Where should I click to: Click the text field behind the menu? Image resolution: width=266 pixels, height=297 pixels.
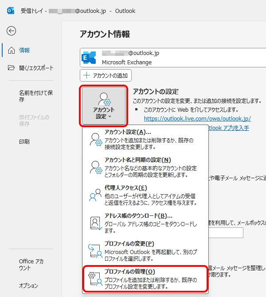coord(226,233)
